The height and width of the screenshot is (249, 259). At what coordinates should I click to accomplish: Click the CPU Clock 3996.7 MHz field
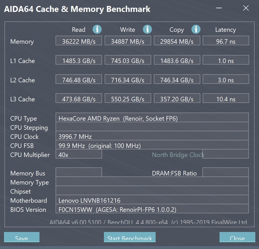[x=152, y=135]
